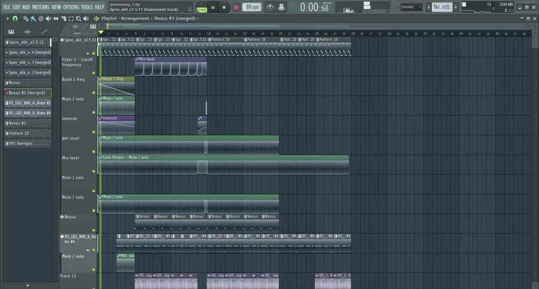Collapse the OS_LD2_808_A_Kobe #4 track group
The height and width of the screenshot is (289, 539).
88,250
